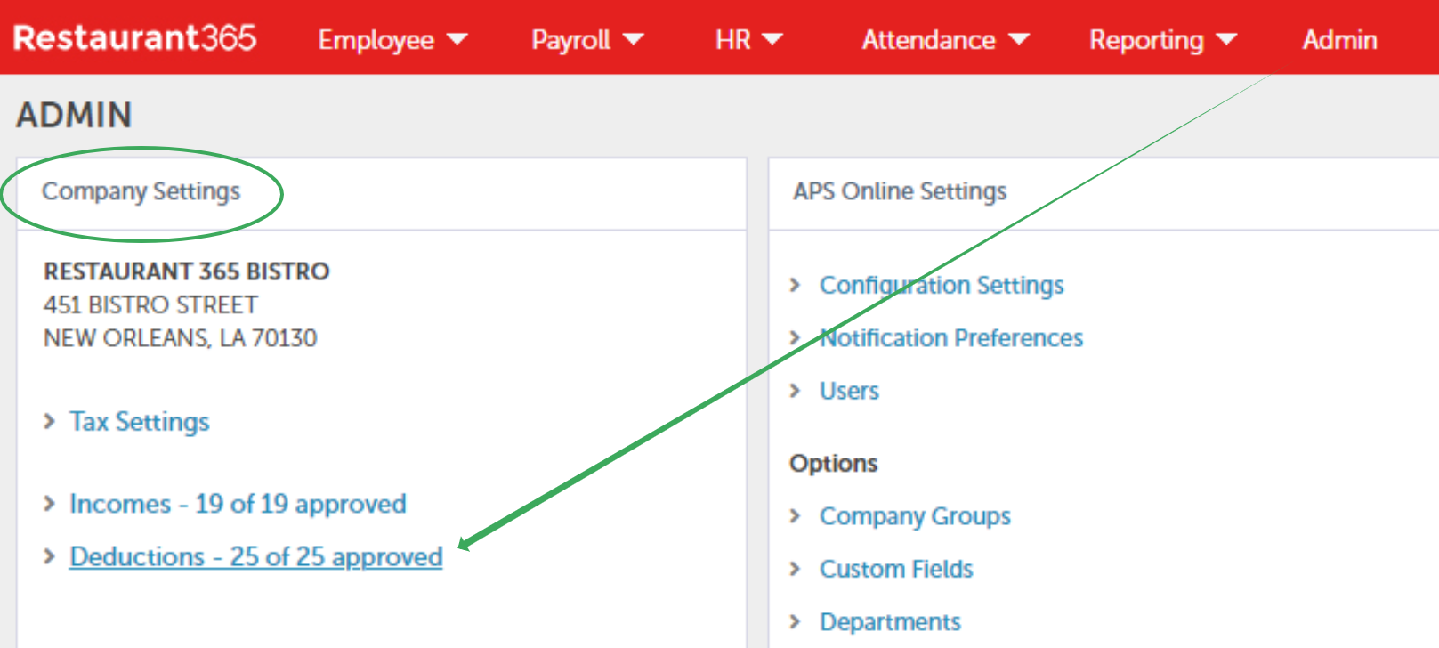Open Deductions - 25 of 25 approved

(x=255, y=557)
